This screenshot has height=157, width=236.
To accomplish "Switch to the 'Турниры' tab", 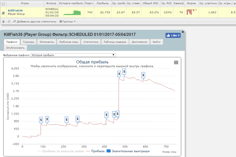I will (x=28, y=42).
